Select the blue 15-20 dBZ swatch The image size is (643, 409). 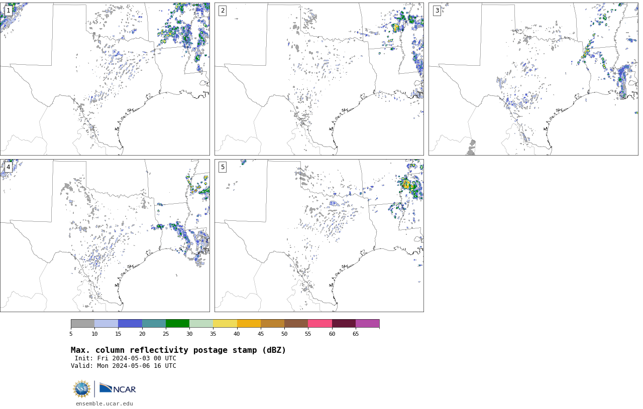click(130, 323)
